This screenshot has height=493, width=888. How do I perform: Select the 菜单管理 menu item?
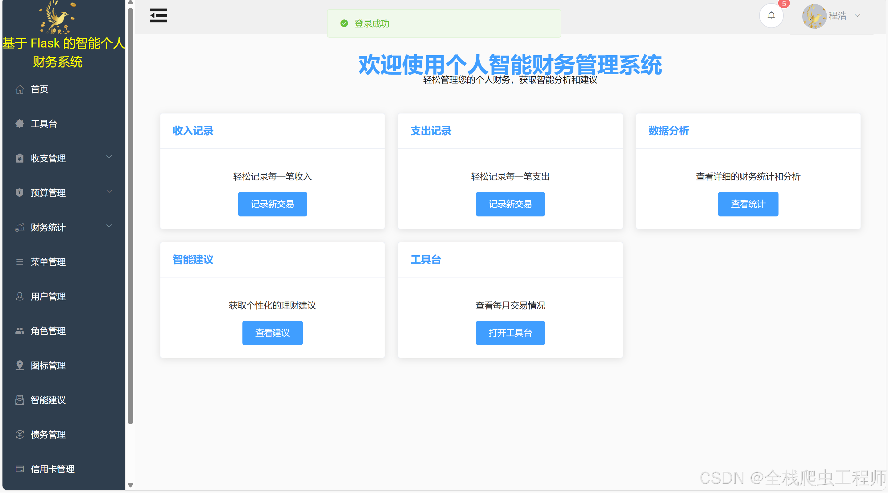click(x=48, y=262)
